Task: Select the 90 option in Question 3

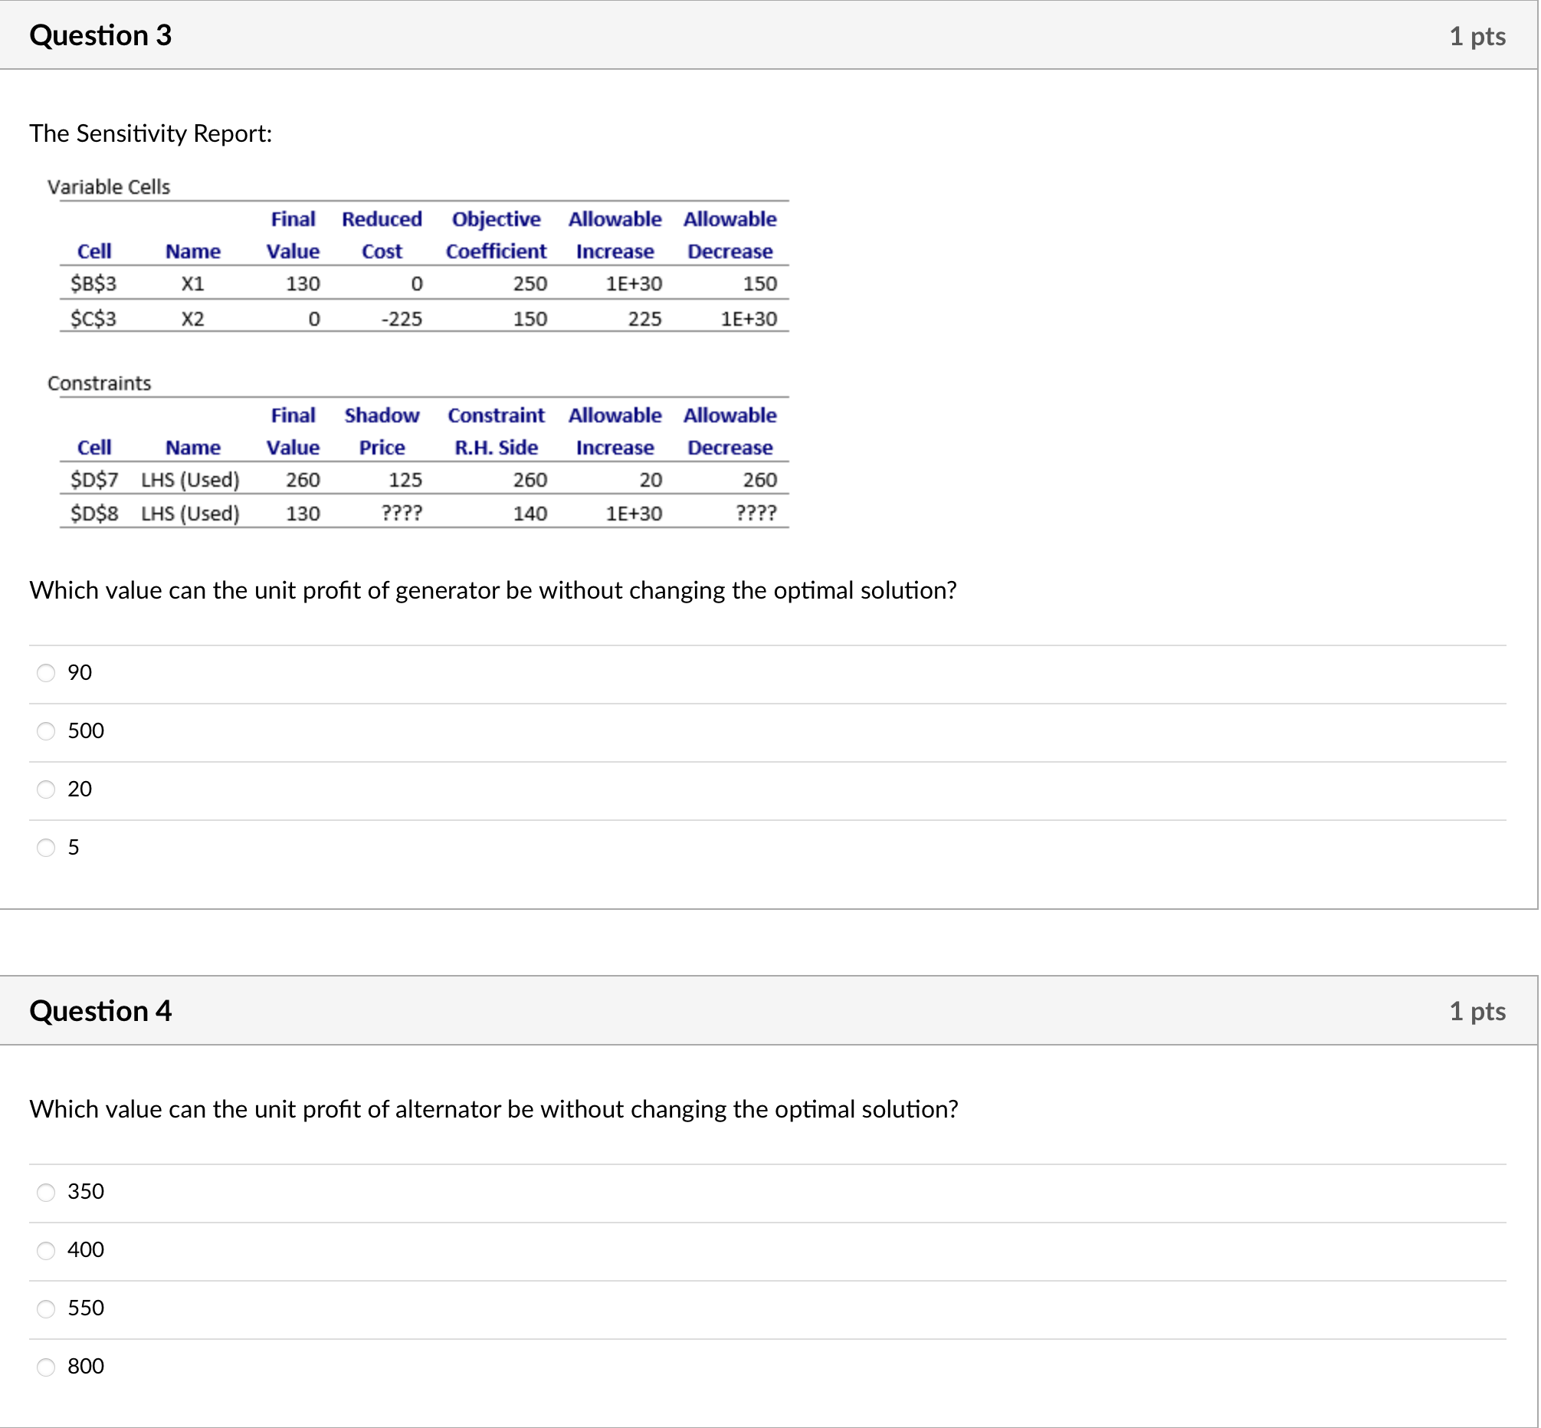Action: click(46, 673)
